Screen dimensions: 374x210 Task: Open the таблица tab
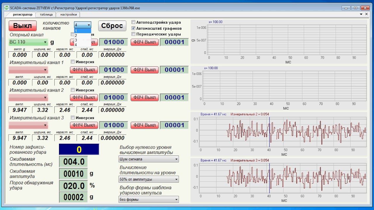(46, 14)
